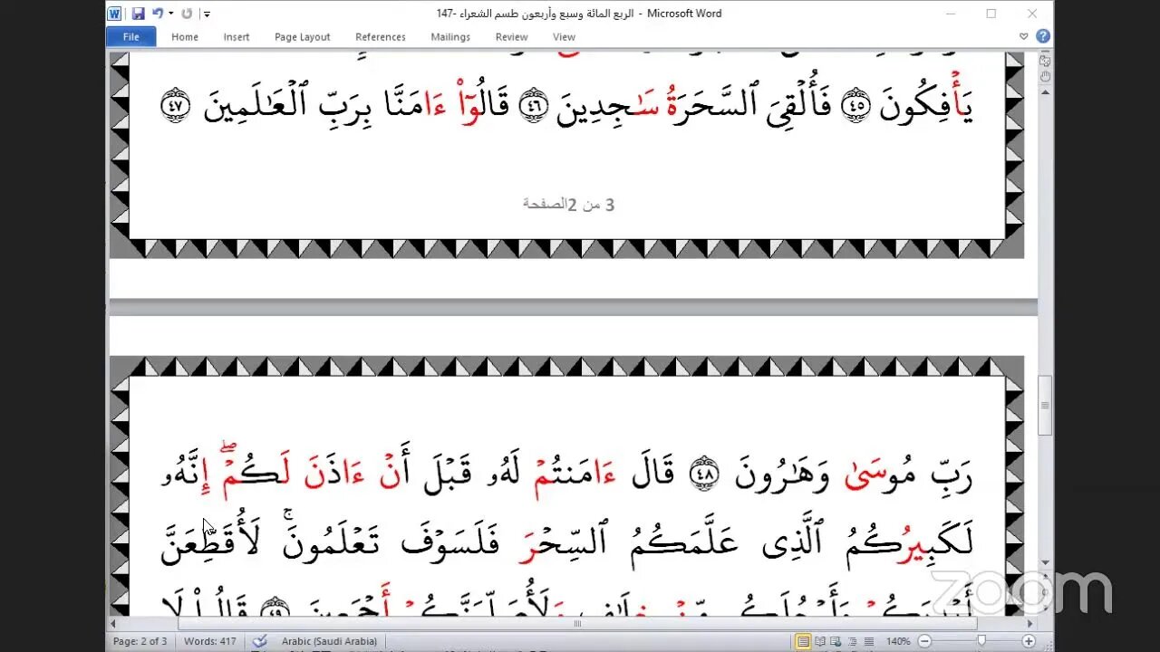Open the View tab
Viewport: 1160px width, 652px height.
[x=564, y=37]
